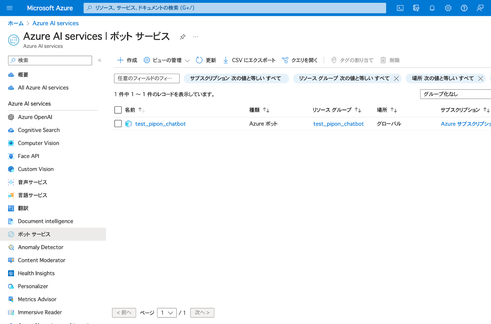
Task: Click the Face API icon
Action: [x=11, y=156]
